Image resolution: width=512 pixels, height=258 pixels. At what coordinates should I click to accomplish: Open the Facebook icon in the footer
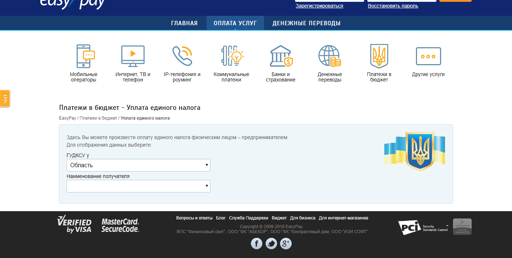(x=257, y=243)
